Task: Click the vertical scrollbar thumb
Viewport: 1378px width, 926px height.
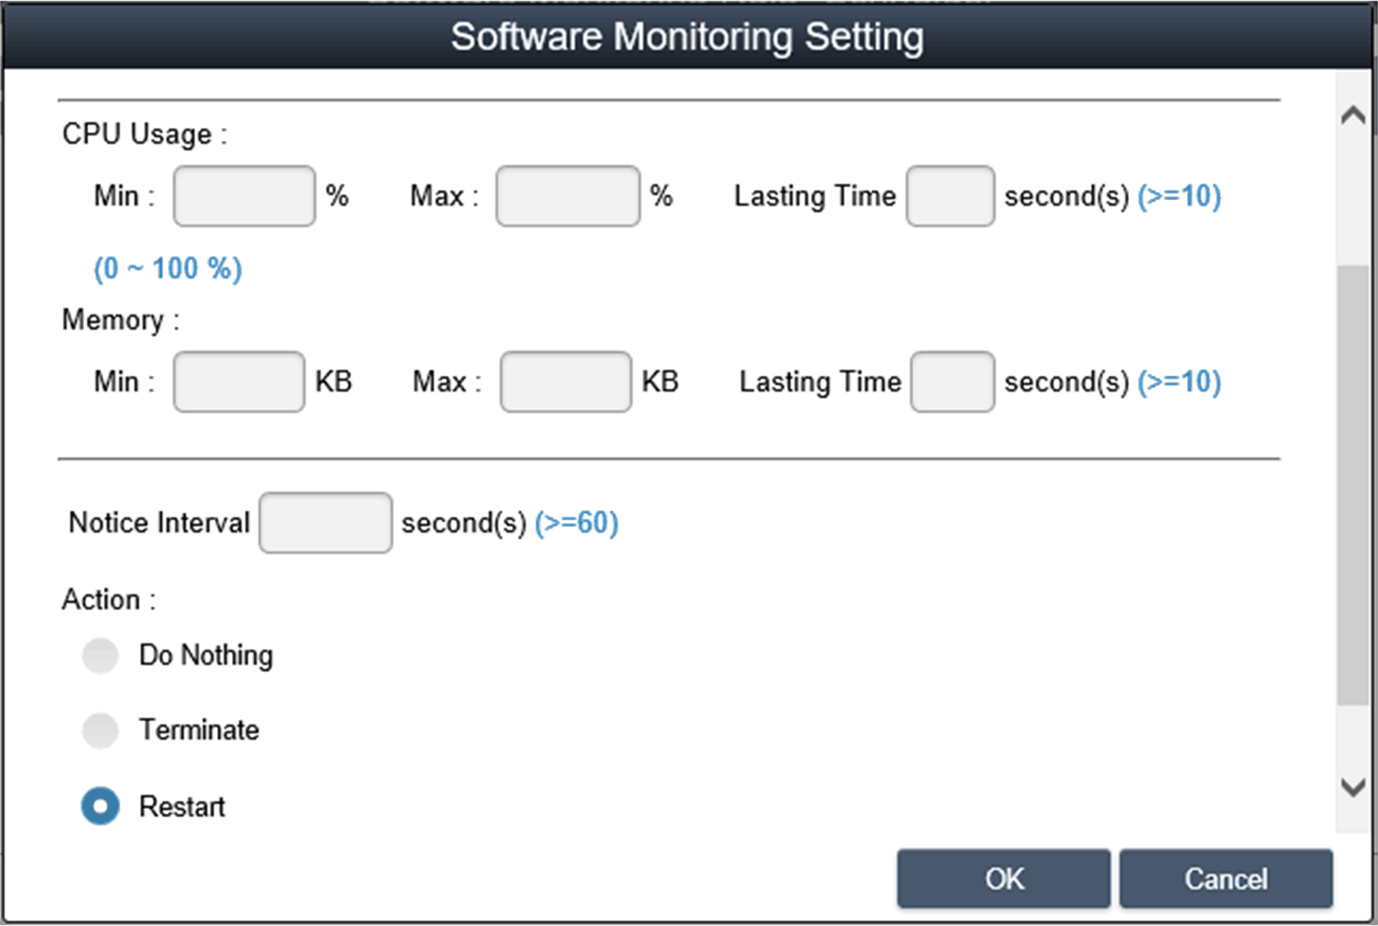Action: 1352,485
